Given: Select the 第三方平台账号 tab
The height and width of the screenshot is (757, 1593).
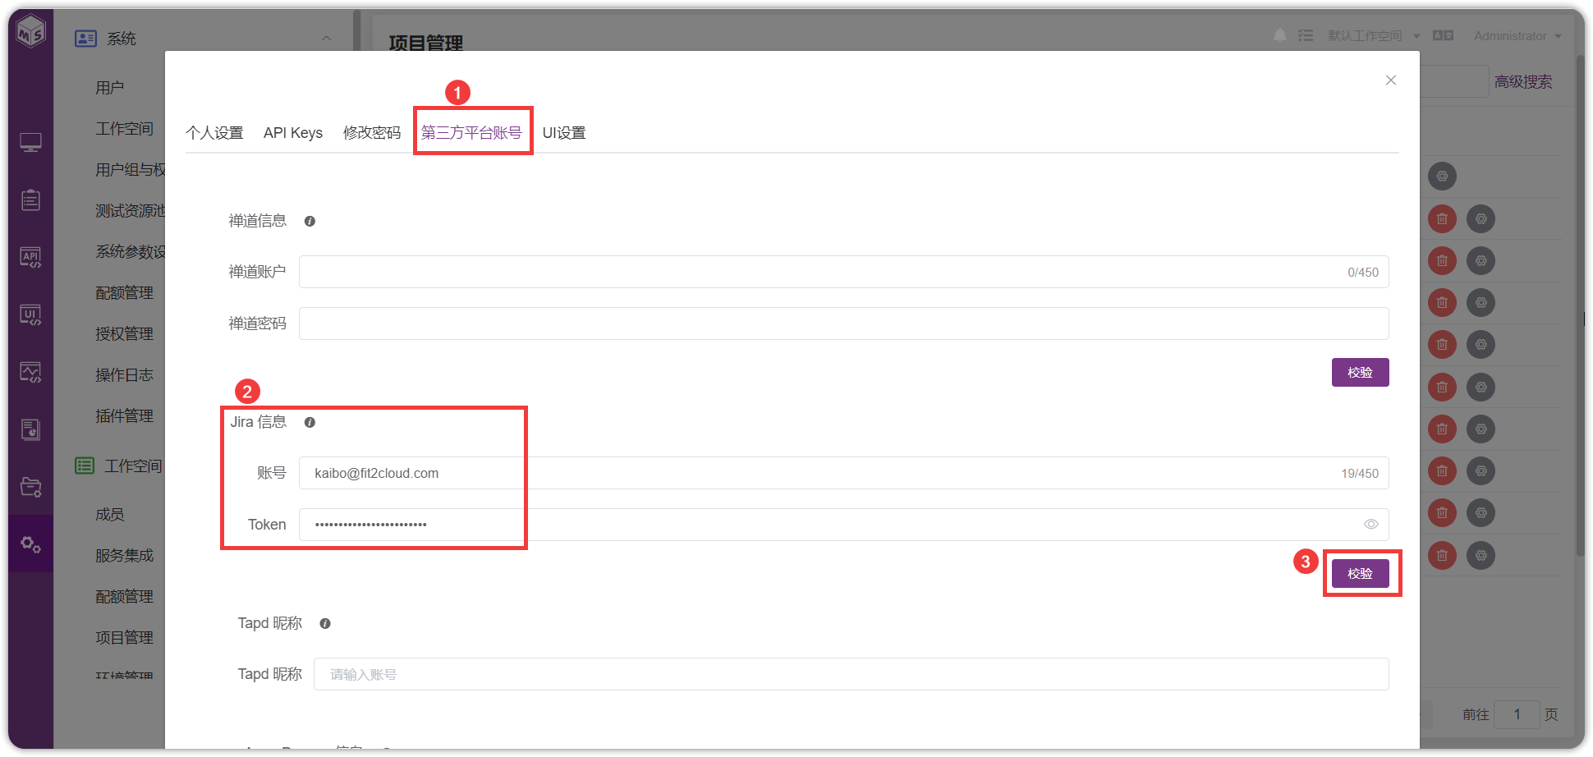Looking at the screenshot, I should pyautogui.click(x=471, y=133).
